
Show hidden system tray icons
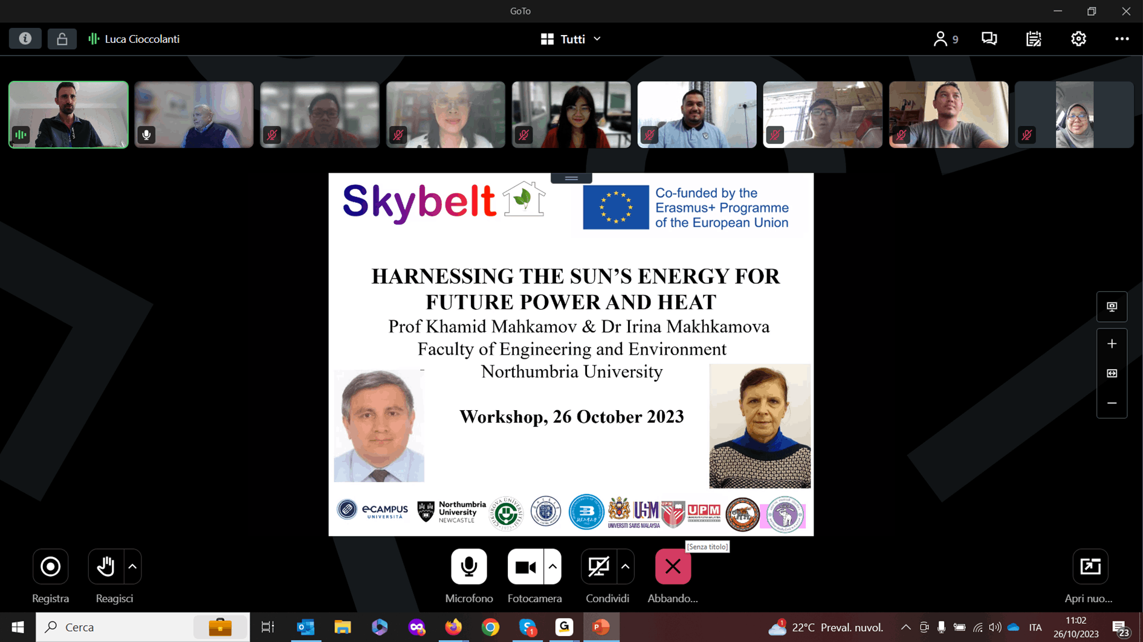click(905, 628)
